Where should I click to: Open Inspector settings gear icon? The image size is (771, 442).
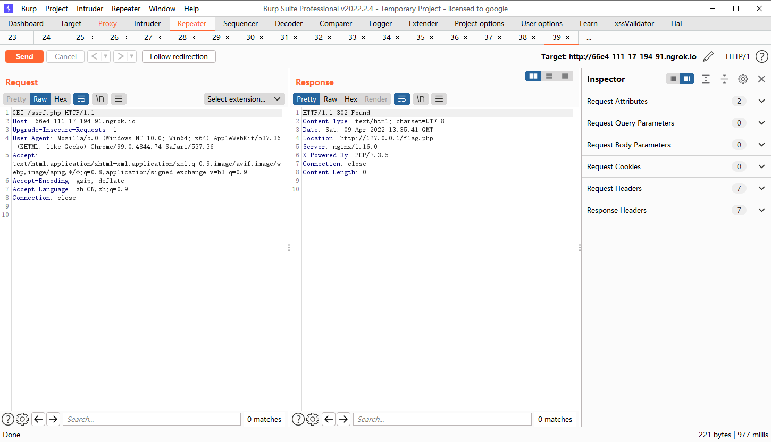point(743,79)
